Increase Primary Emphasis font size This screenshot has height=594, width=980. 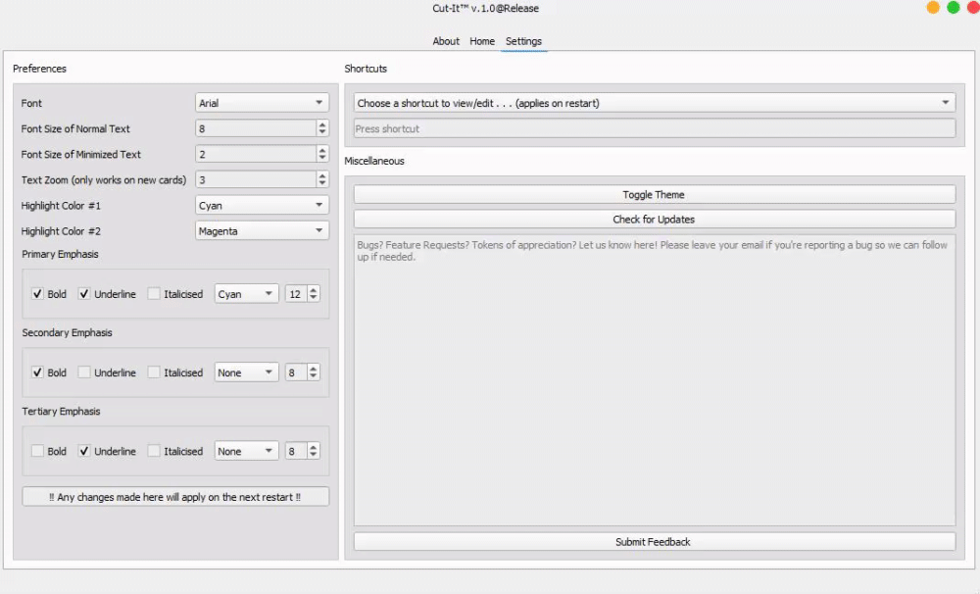pos(314,290)
